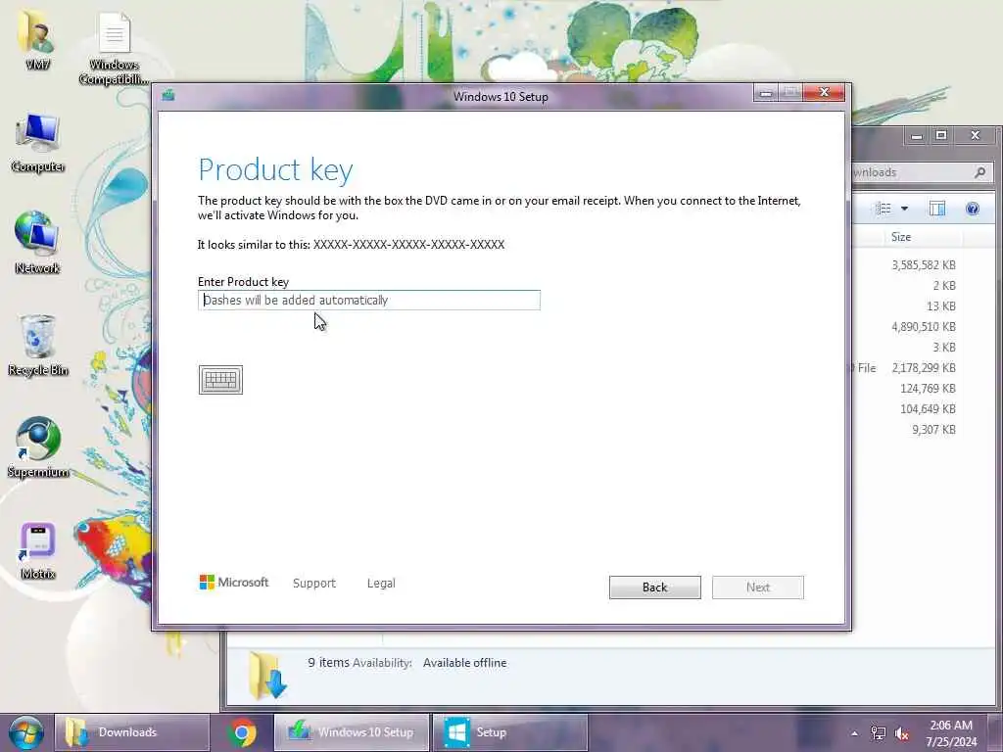Image resolution: width=1003 pixels, height=752 pixels.
Task: Change view icon in Downloads window
Action: coord(884,209)
